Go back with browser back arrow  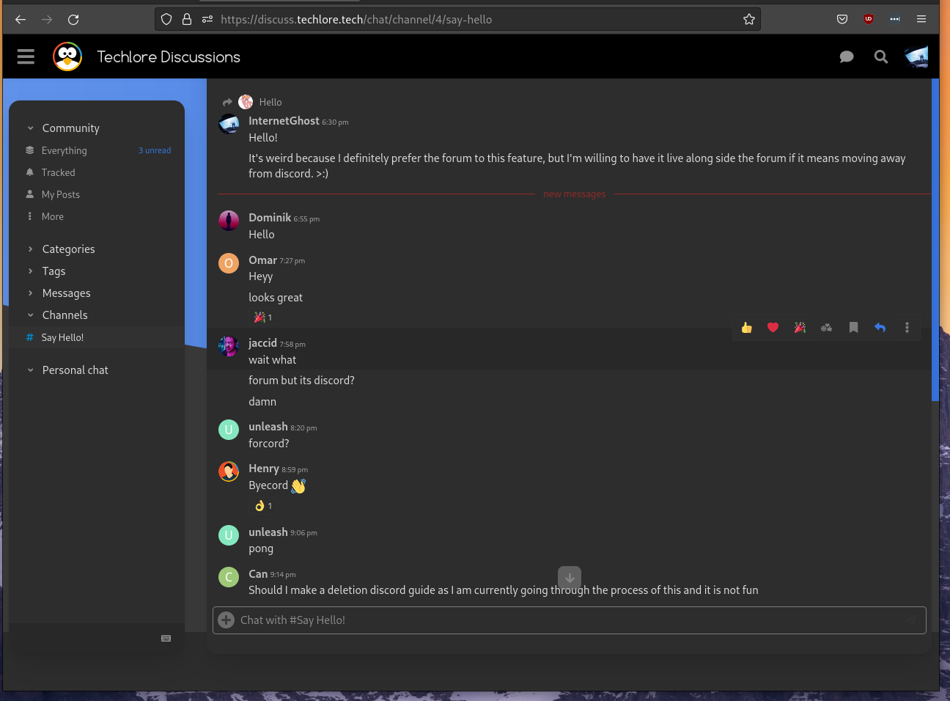click(x=21, y=20)
